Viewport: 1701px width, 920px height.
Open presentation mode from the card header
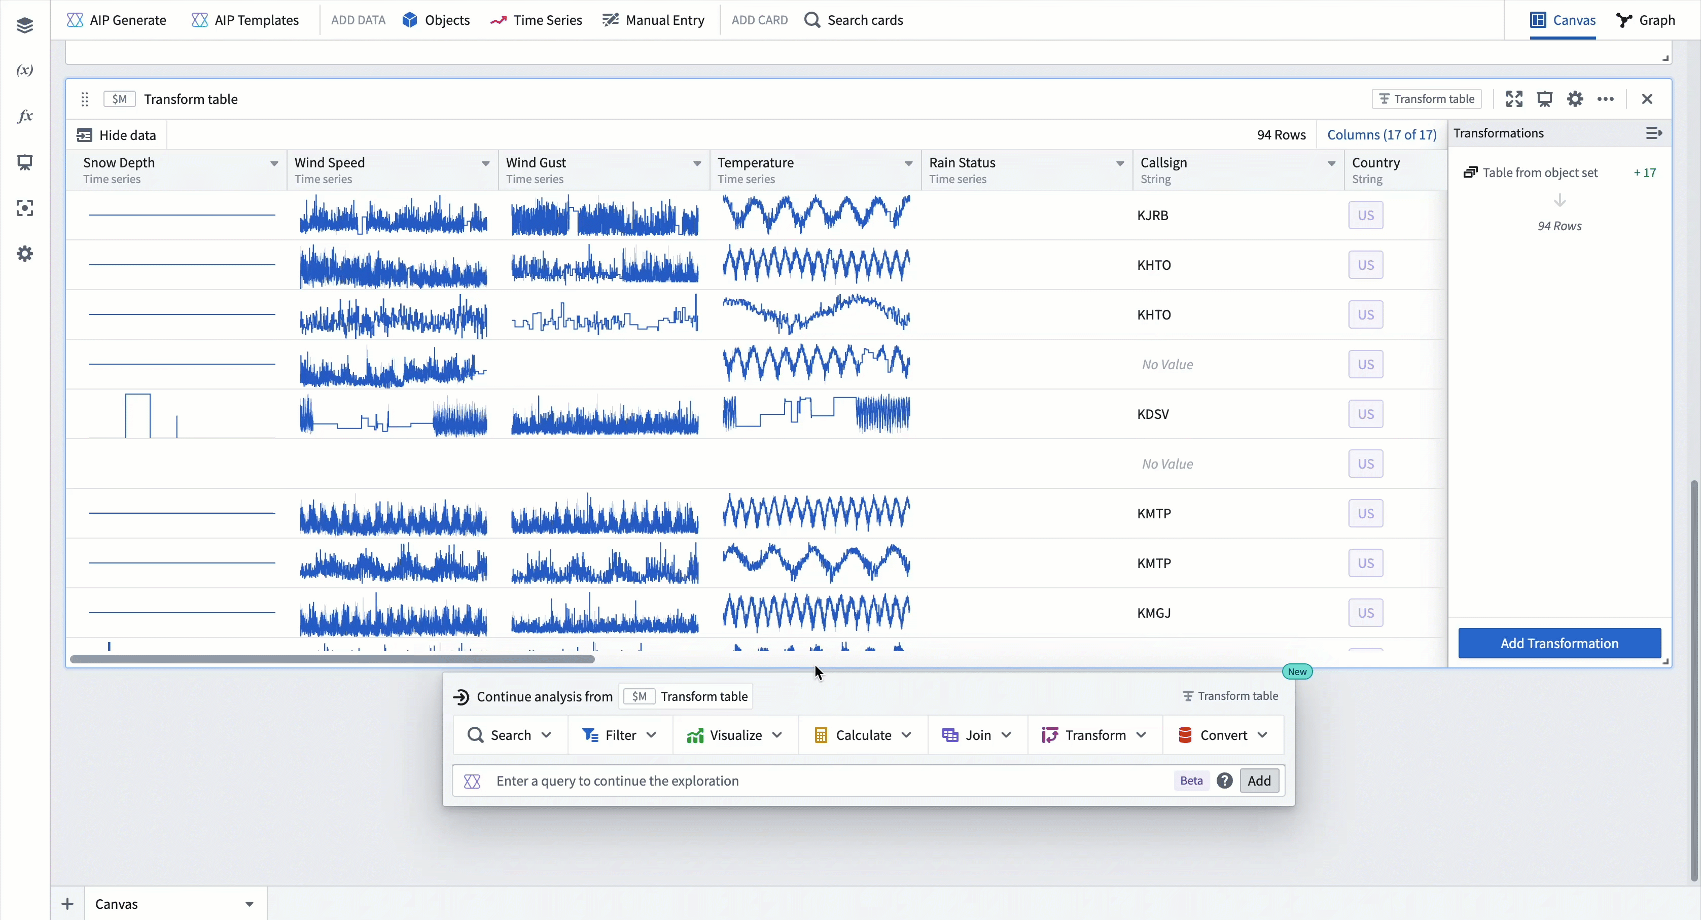pos(1544,98)
